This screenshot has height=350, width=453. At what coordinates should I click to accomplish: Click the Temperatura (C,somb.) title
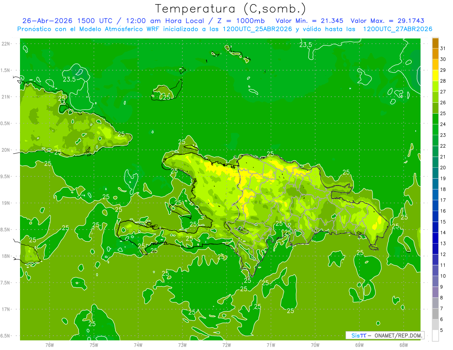click(x=231, y=8)
